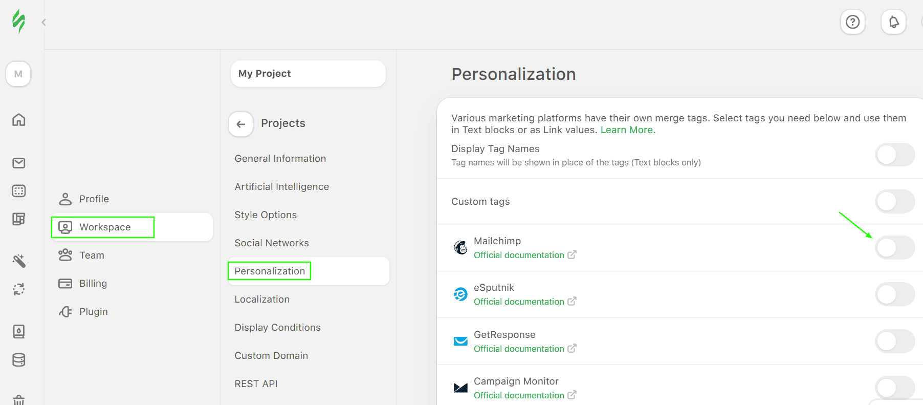Open eSputnik Official documentation link
Image resolution: width=923 pixels, height=405 pixels.
(x=525, y=302)
